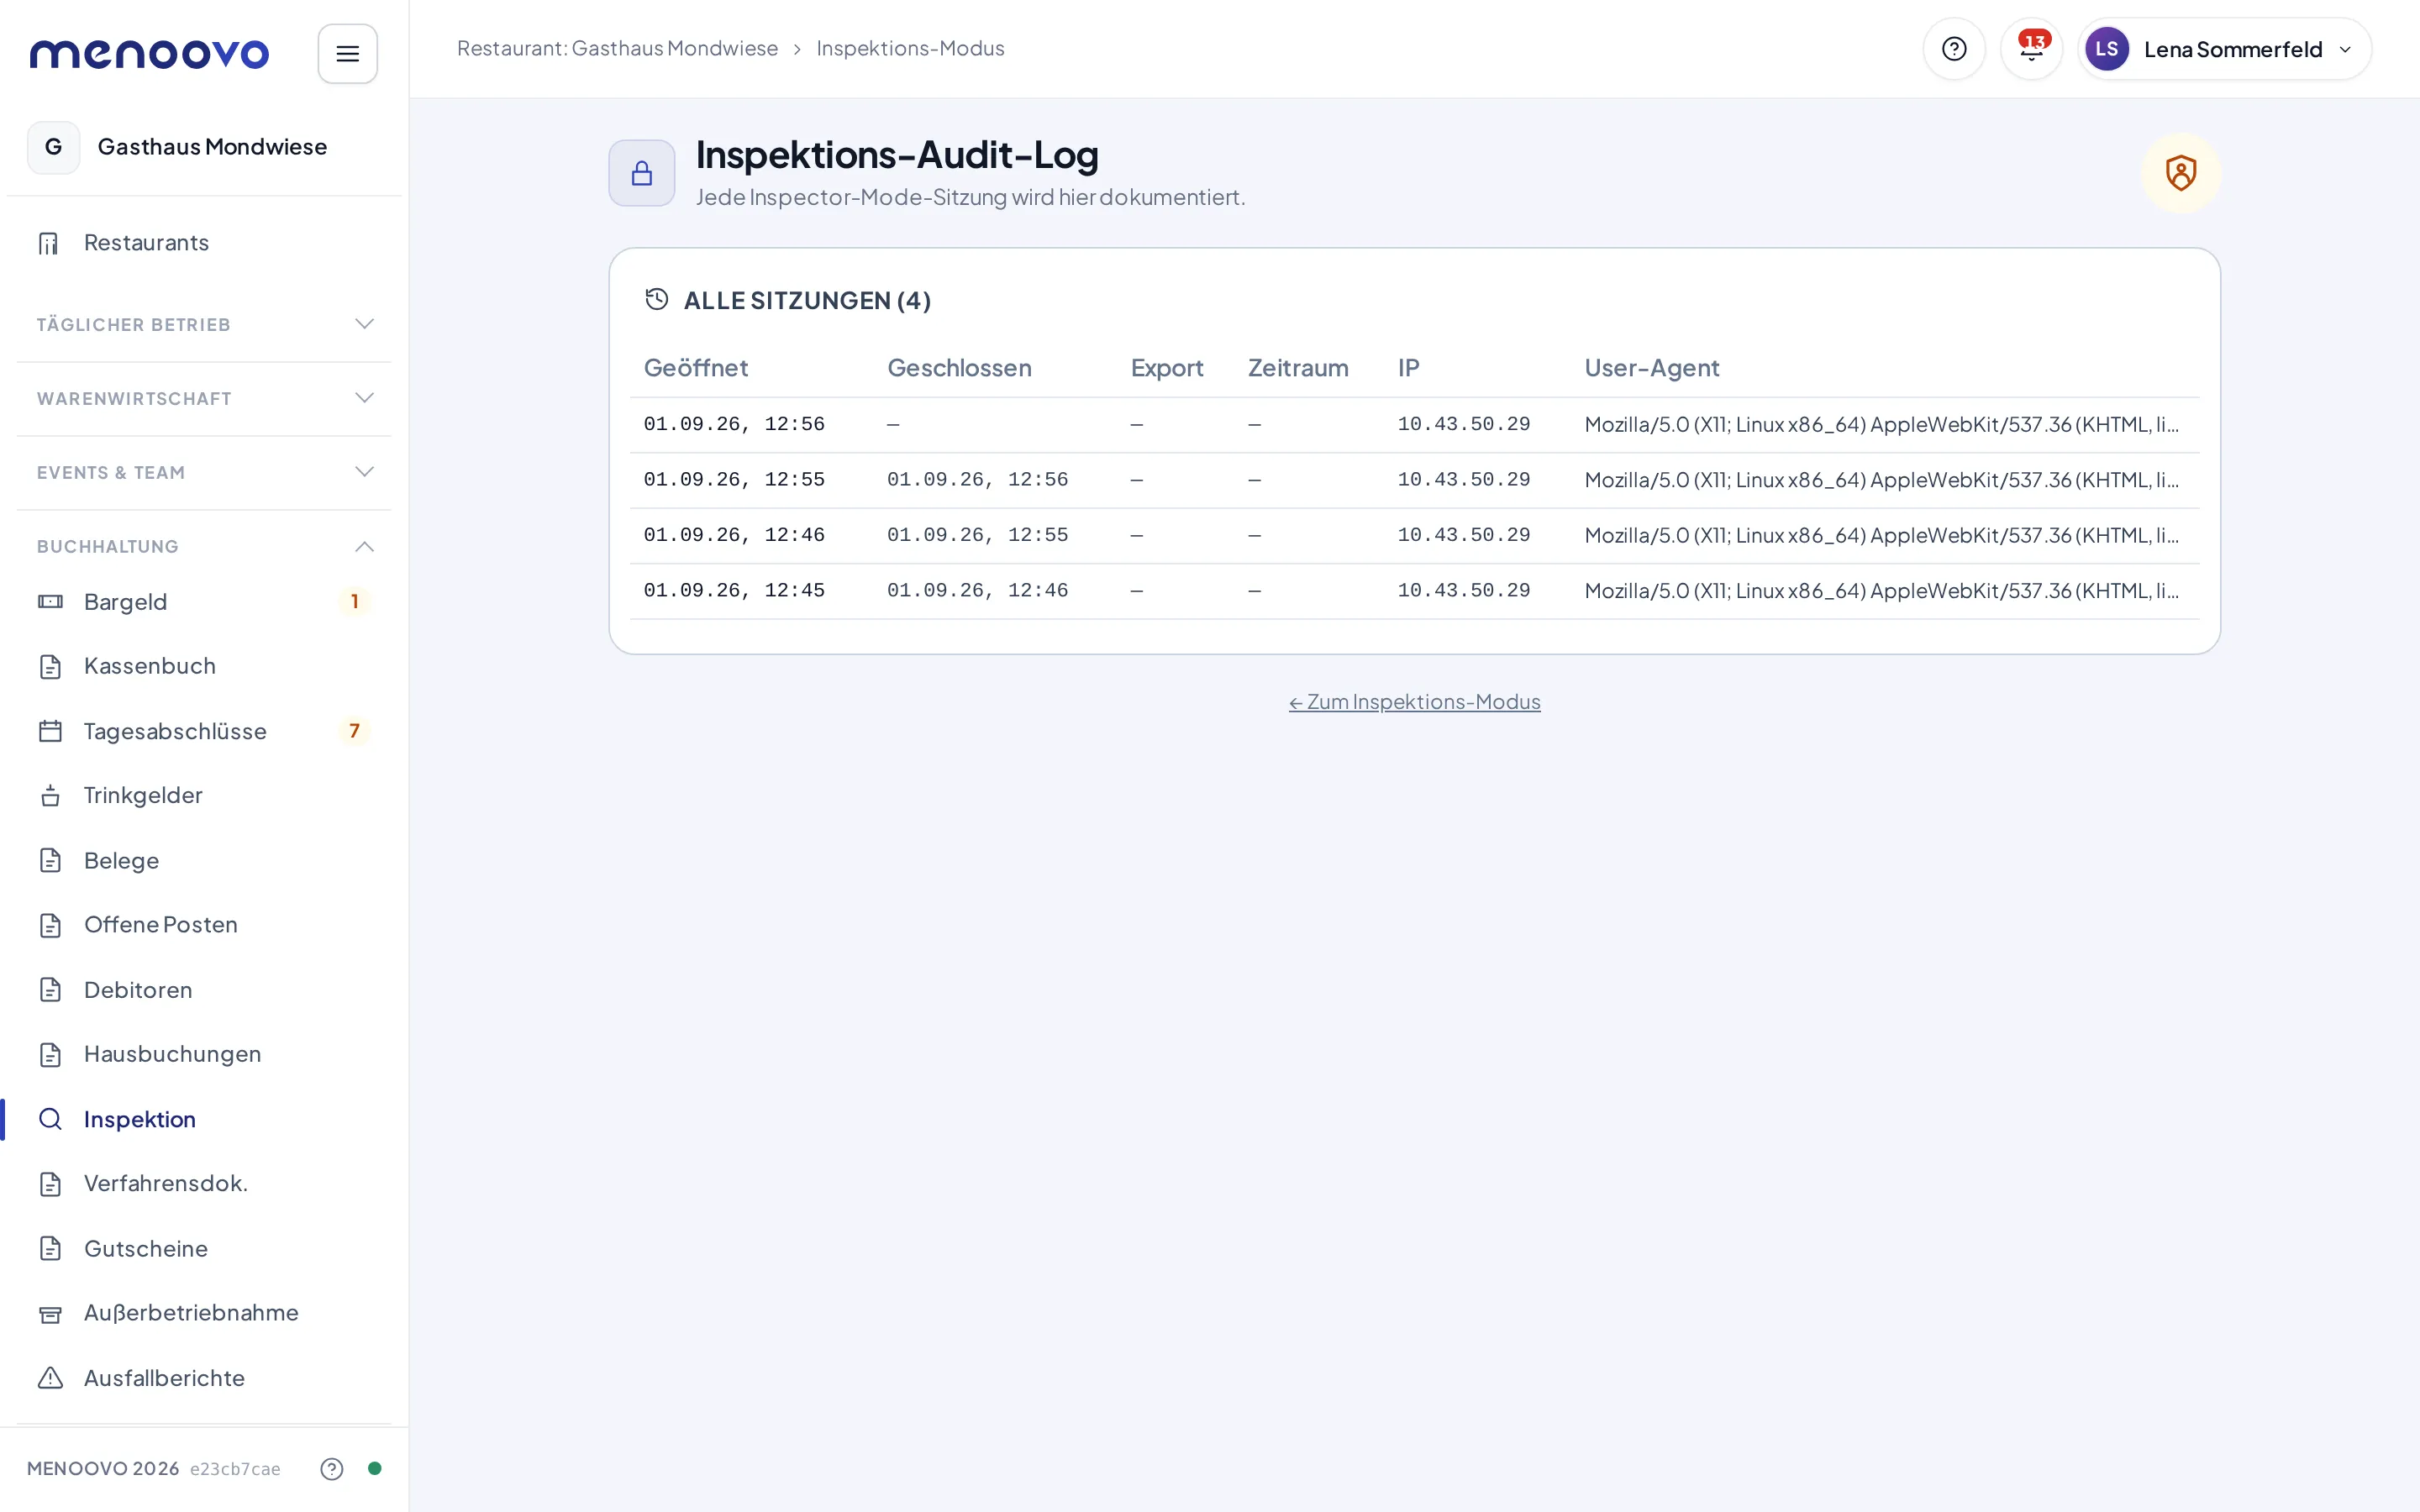Follow the Zum Inspektions-Modus link
The height and width of the screenshot is (1512, 2420).
point(1414,702)
